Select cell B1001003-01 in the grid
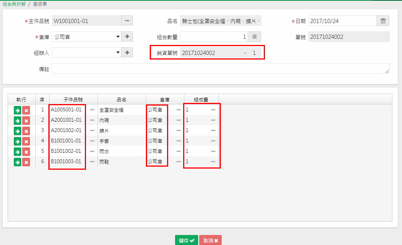 66,161
